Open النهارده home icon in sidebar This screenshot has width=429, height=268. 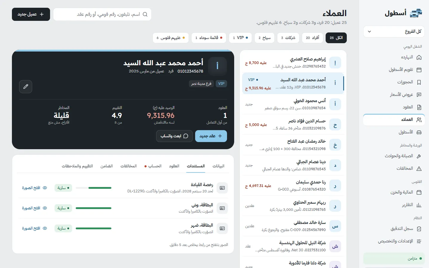pos(419,57)
